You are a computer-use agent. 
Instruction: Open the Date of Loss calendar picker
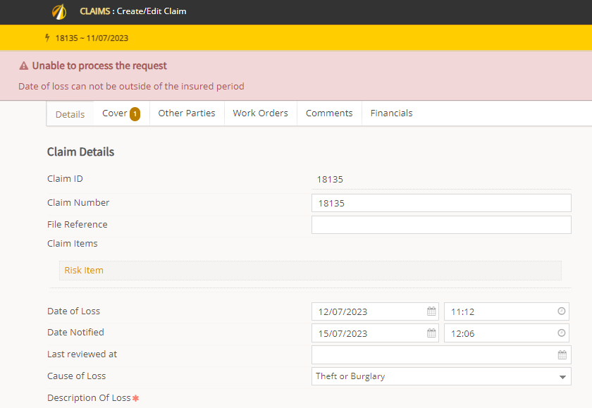pos(431,311)
